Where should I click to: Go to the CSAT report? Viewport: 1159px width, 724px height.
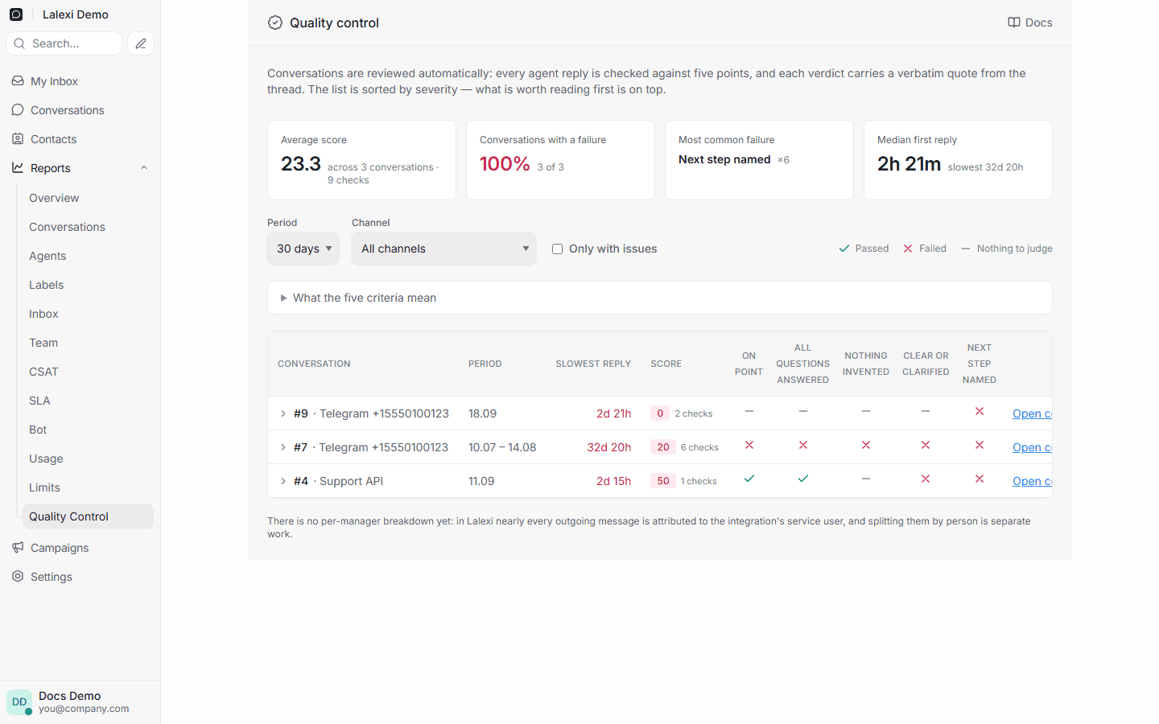(43, 372)
